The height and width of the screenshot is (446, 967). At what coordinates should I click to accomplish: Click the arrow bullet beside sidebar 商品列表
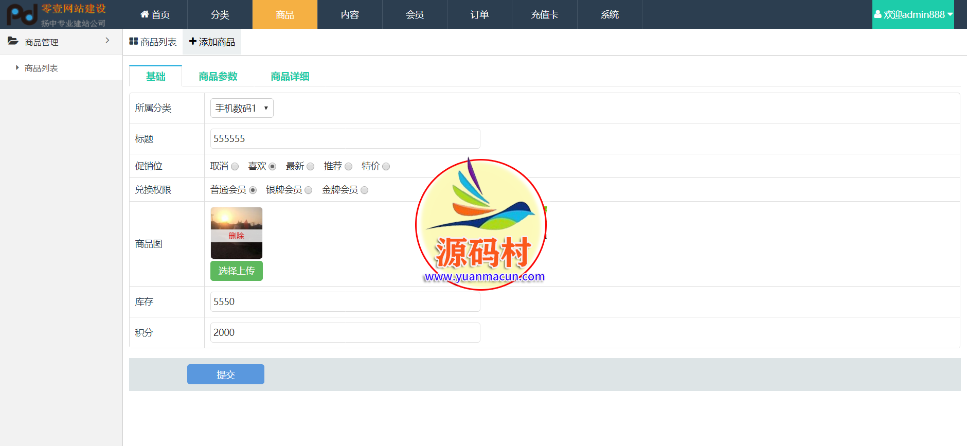coord(17,67)
